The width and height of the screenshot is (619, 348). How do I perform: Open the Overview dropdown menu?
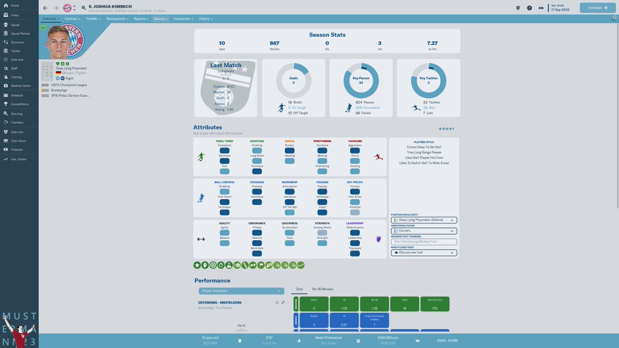52,19
